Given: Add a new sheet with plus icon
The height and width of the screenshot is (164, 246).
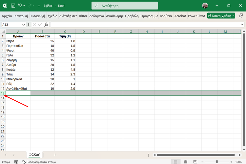Looking at the screenshot, I should 55,155.
